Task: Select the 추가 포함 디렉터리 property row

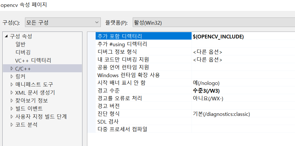Action: 144,36
